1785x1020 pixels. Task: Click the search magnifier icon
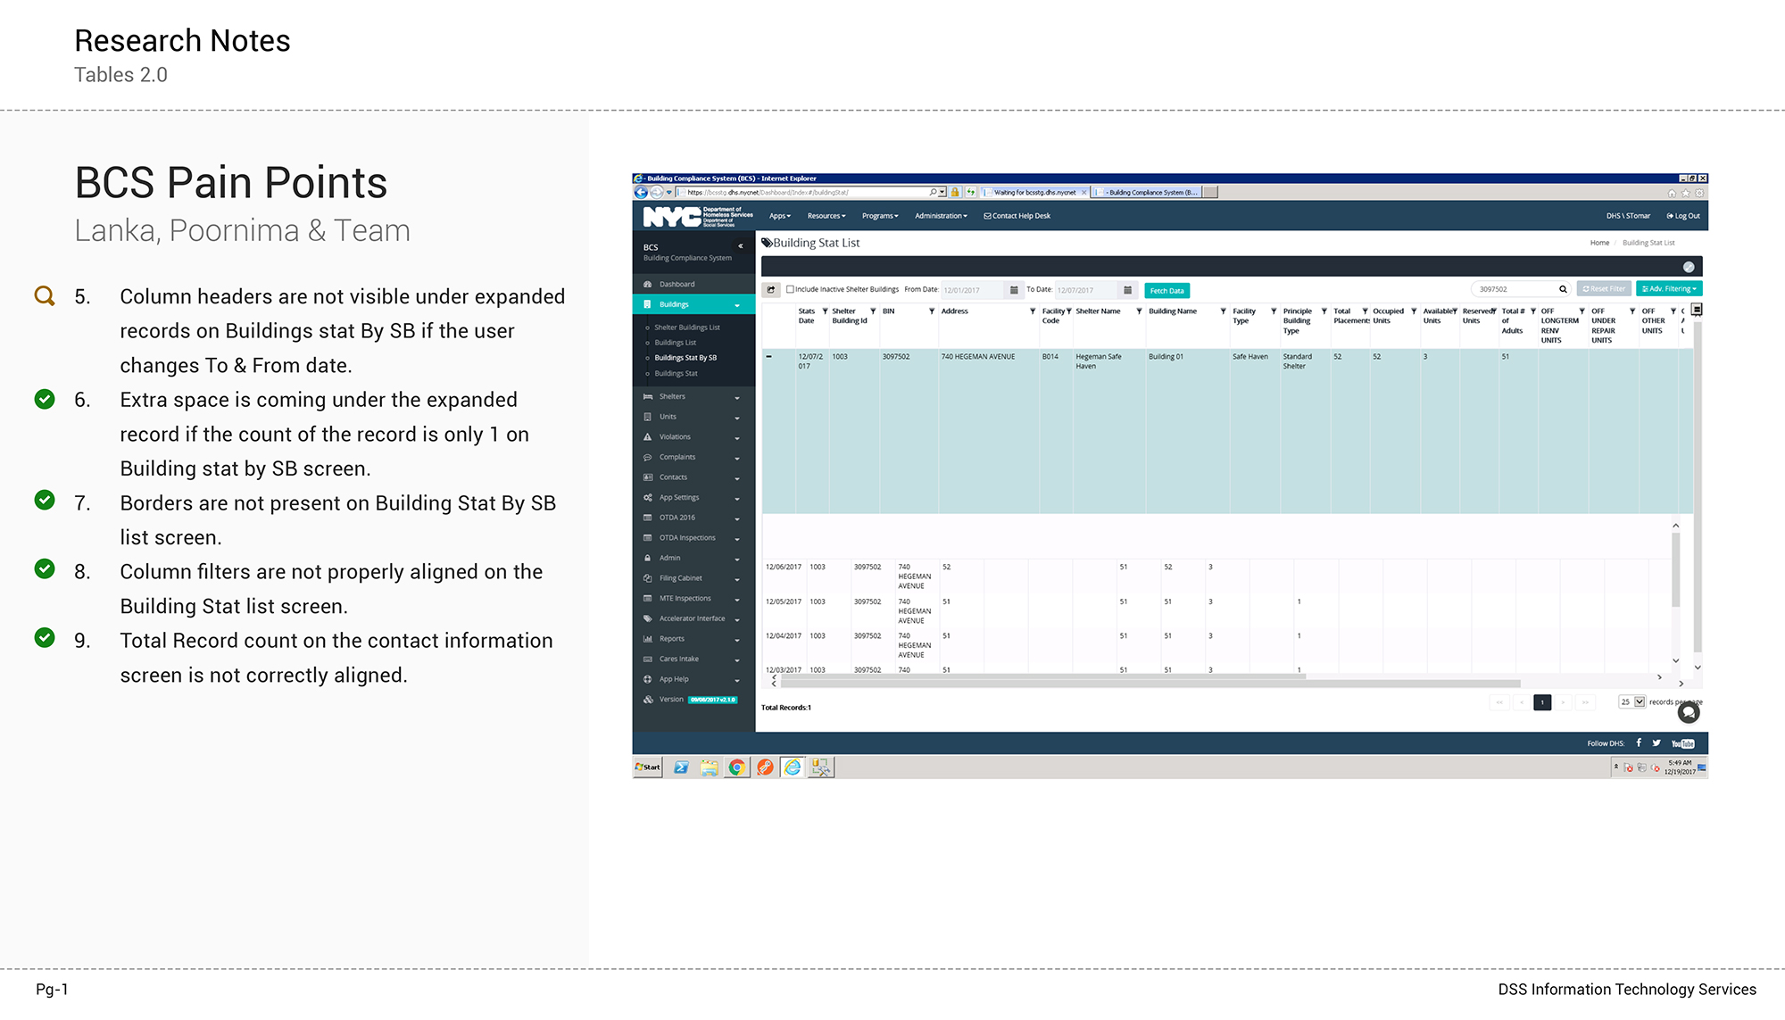click(x=1563, y=289)
